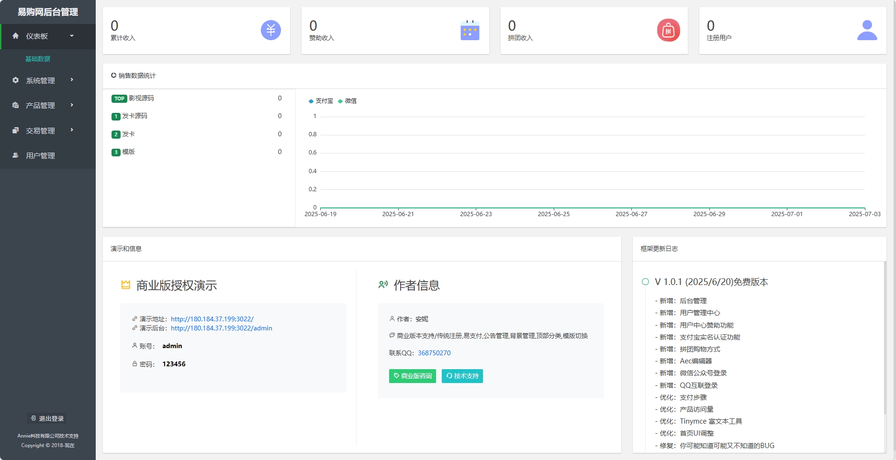Select the dashboard home icon in sidebar

(15, 36)
